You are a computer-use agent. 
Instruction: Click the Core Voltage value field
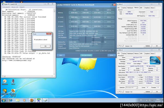coord(145,63)
